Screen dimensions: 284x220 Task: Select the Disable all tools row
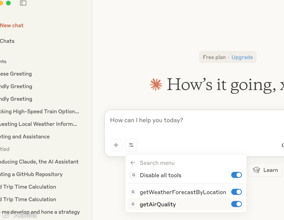(186, 175)
